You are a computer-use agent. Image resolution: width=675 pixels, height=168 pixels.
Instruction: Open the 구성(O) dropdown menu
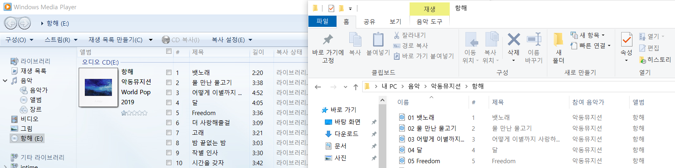pos(19,40)
